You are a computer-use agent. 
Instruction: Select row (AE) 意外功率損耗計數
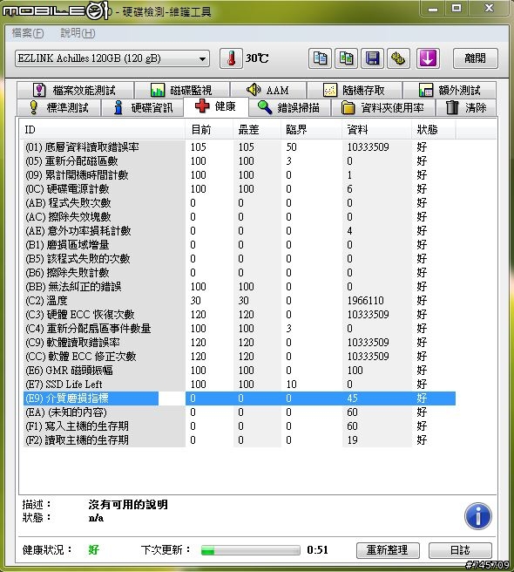pos(240,231)
